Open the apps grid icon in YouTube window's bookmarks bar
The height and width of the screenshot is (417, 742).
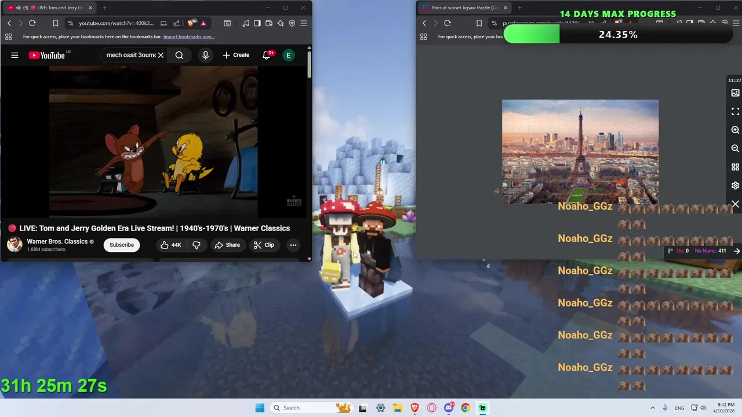pos(8,36)
